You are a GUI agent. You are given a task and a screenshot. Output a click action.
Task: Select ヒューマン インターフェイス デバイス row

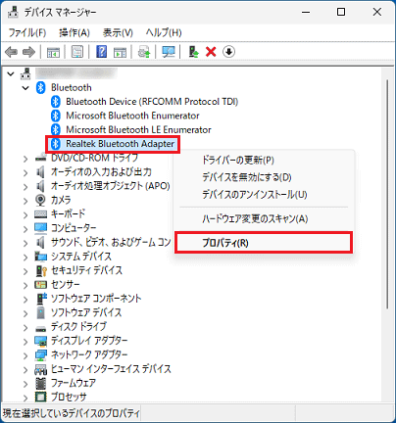(111, 369)
